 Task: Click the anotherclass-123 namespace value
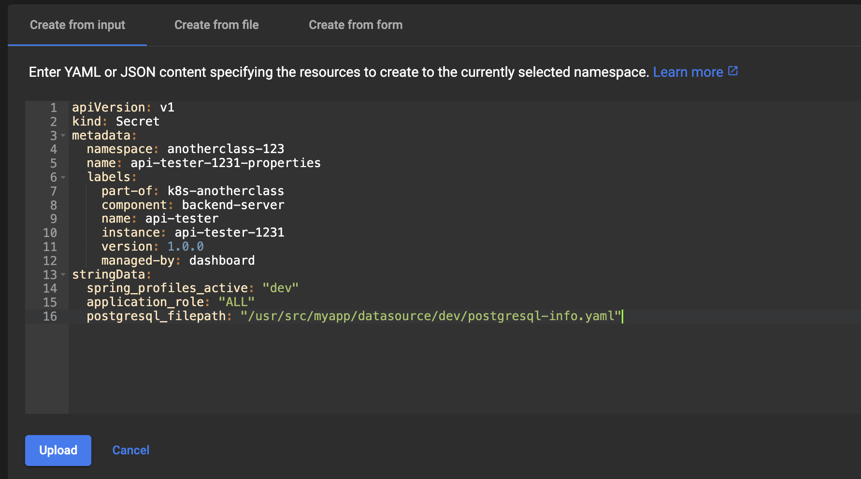(x=226, y=149)
